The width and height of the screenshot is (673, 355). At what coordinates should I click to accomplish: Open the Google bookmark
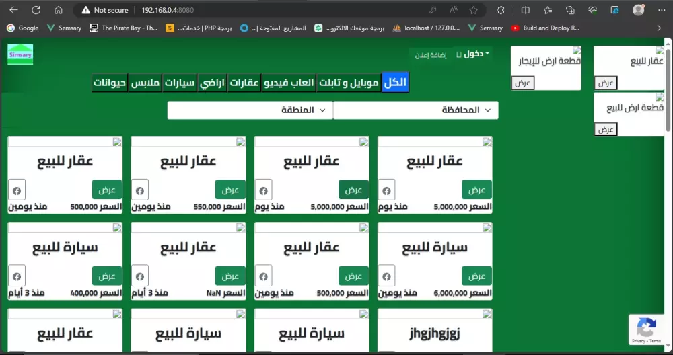[x=23, y=28]
